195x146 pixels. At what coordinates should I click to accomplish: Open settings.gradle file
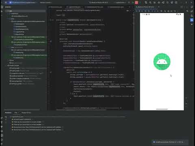pyautogui.click(x=15, y=84)
